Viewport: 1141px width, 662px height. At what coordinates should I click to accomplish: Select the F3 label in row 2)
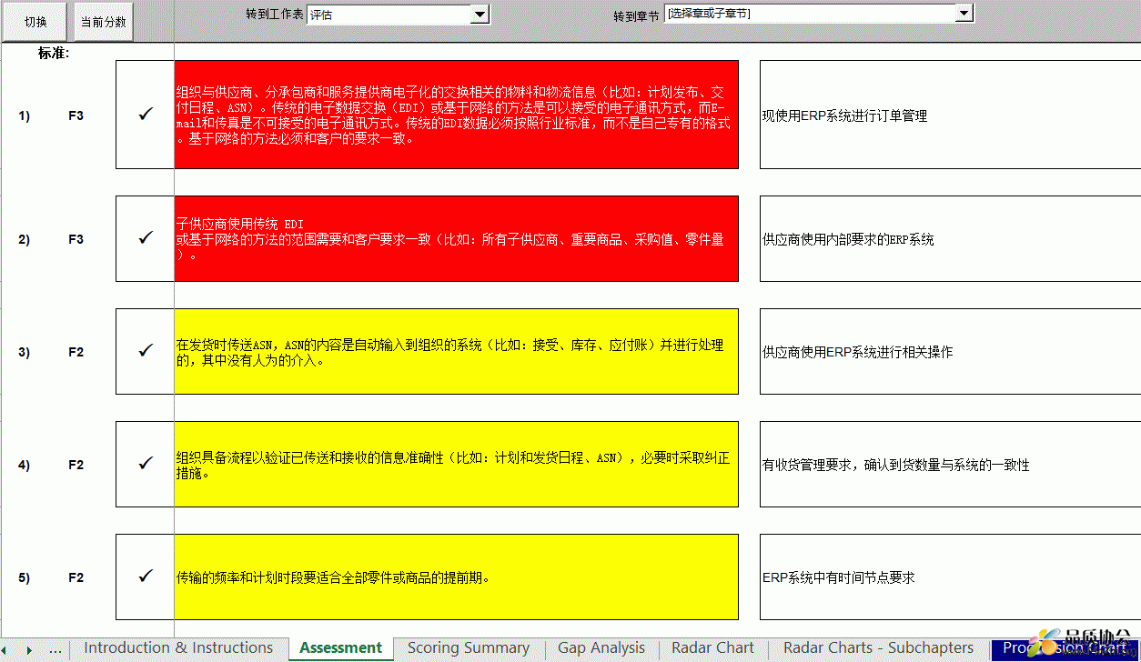[x=76, y=239]
